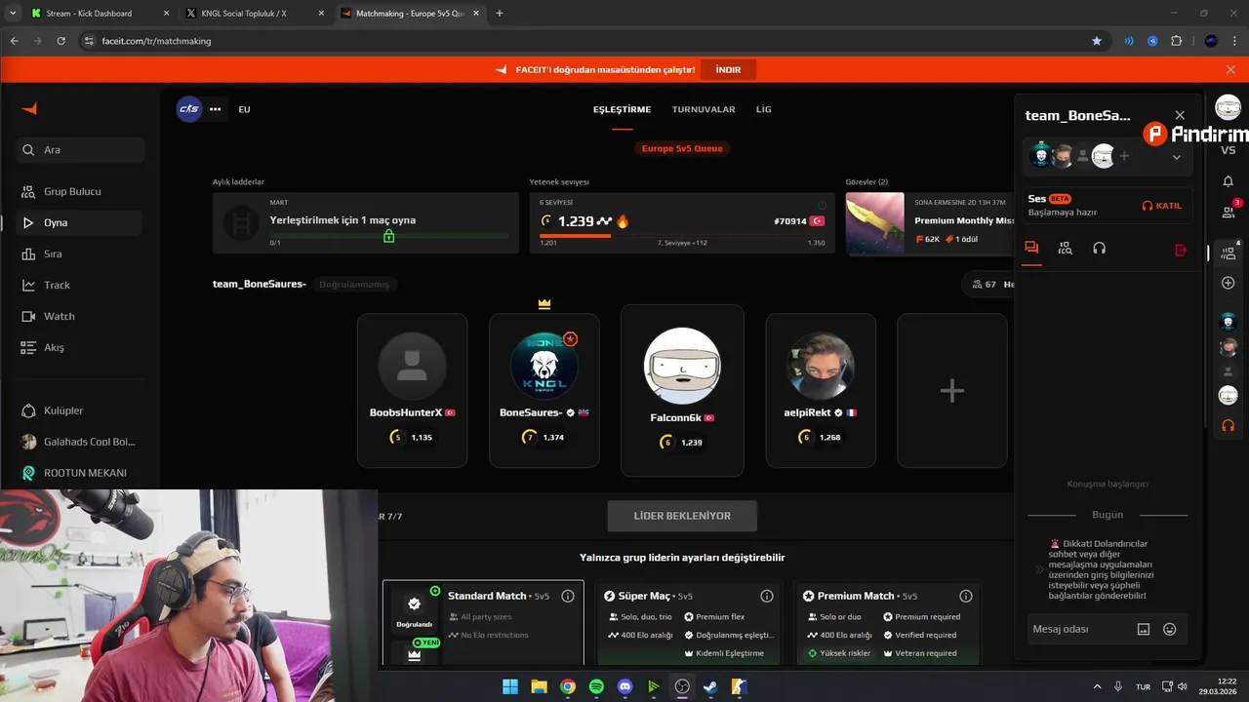Show info for Premium Match
This screenshot has width=1249, height=702.
pyautogui.click(x=966, y=596)
